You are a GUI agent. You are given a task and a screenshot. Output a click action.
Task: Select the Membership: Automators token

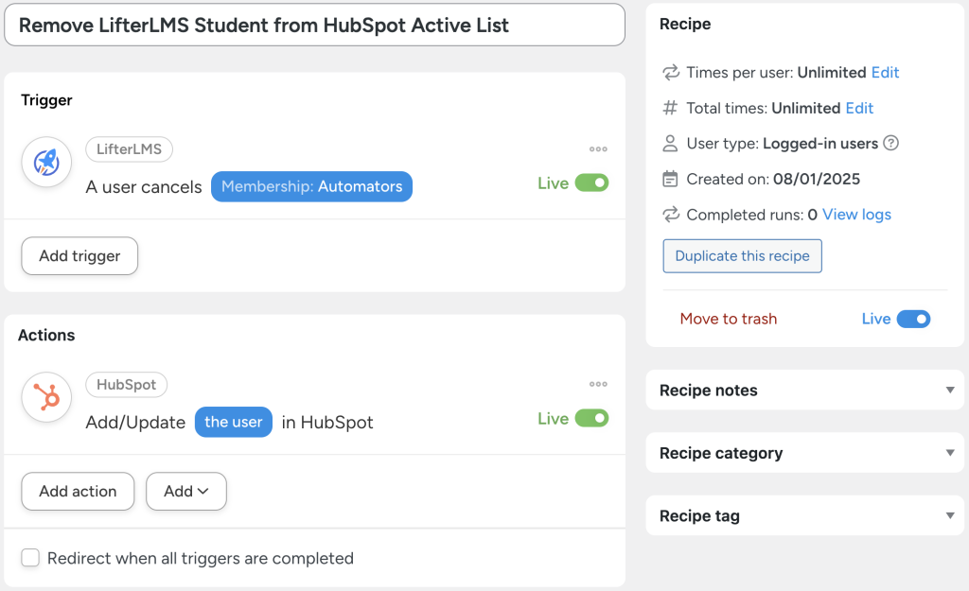tap(311, 186)
